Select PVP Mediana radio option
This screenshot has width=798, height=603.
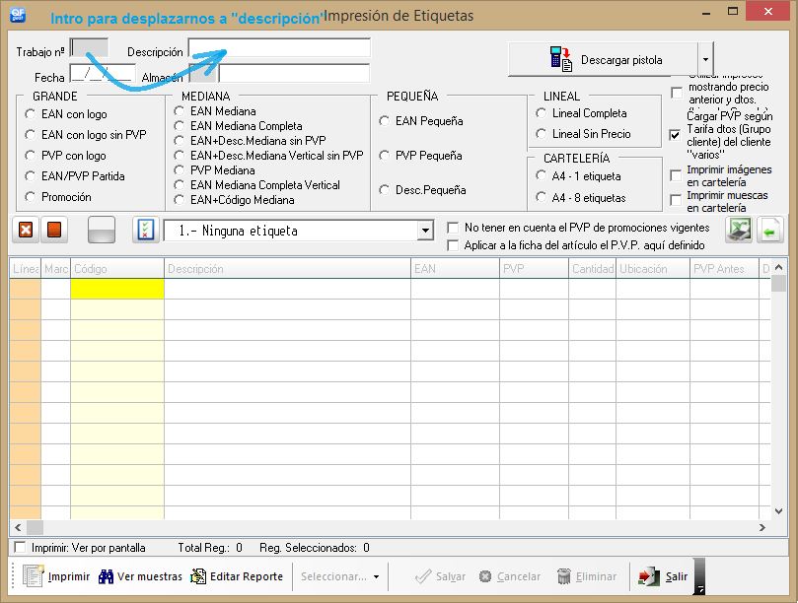[x=179, y=169]
